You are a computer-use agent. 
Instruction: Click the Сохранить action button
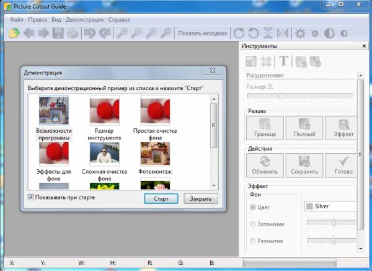304,166
